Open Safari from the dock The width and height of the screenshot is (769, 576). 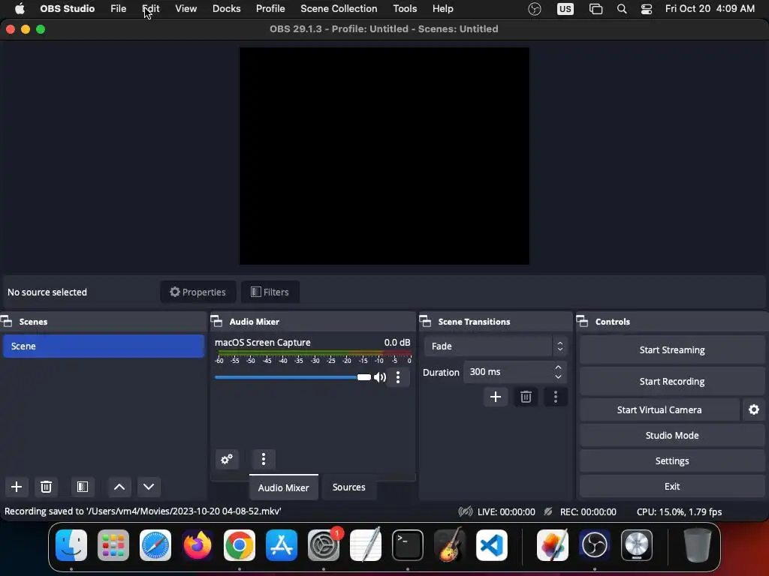coord(155,545)
